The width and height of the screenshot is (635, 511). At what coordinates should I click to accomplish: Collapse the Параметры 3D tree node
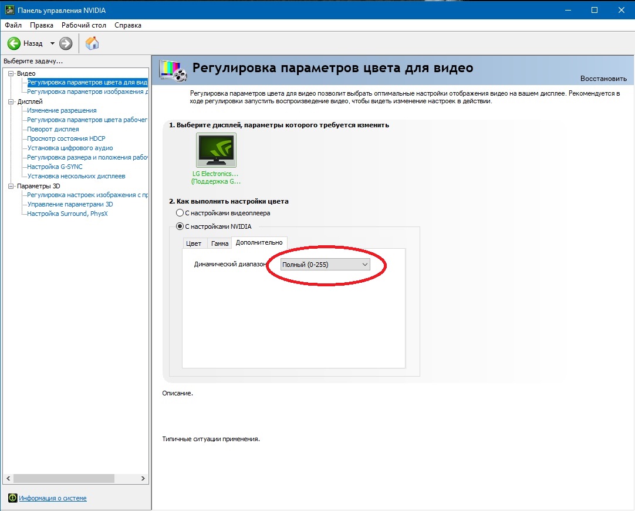click(11, 186)
